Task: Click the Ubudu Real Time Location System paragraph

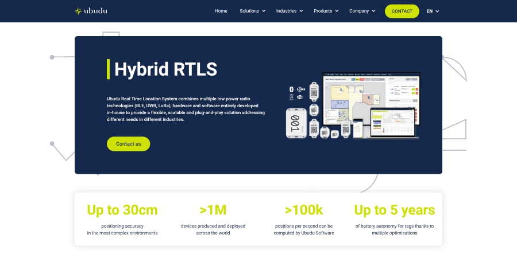Action: pos(186,109)
